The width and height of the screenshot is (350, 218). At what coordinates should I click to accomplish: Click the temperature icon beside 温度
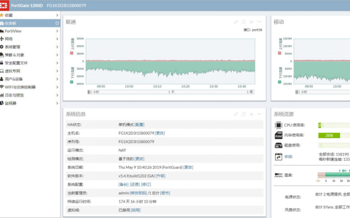pyautogui.click(x=279, y=175)
